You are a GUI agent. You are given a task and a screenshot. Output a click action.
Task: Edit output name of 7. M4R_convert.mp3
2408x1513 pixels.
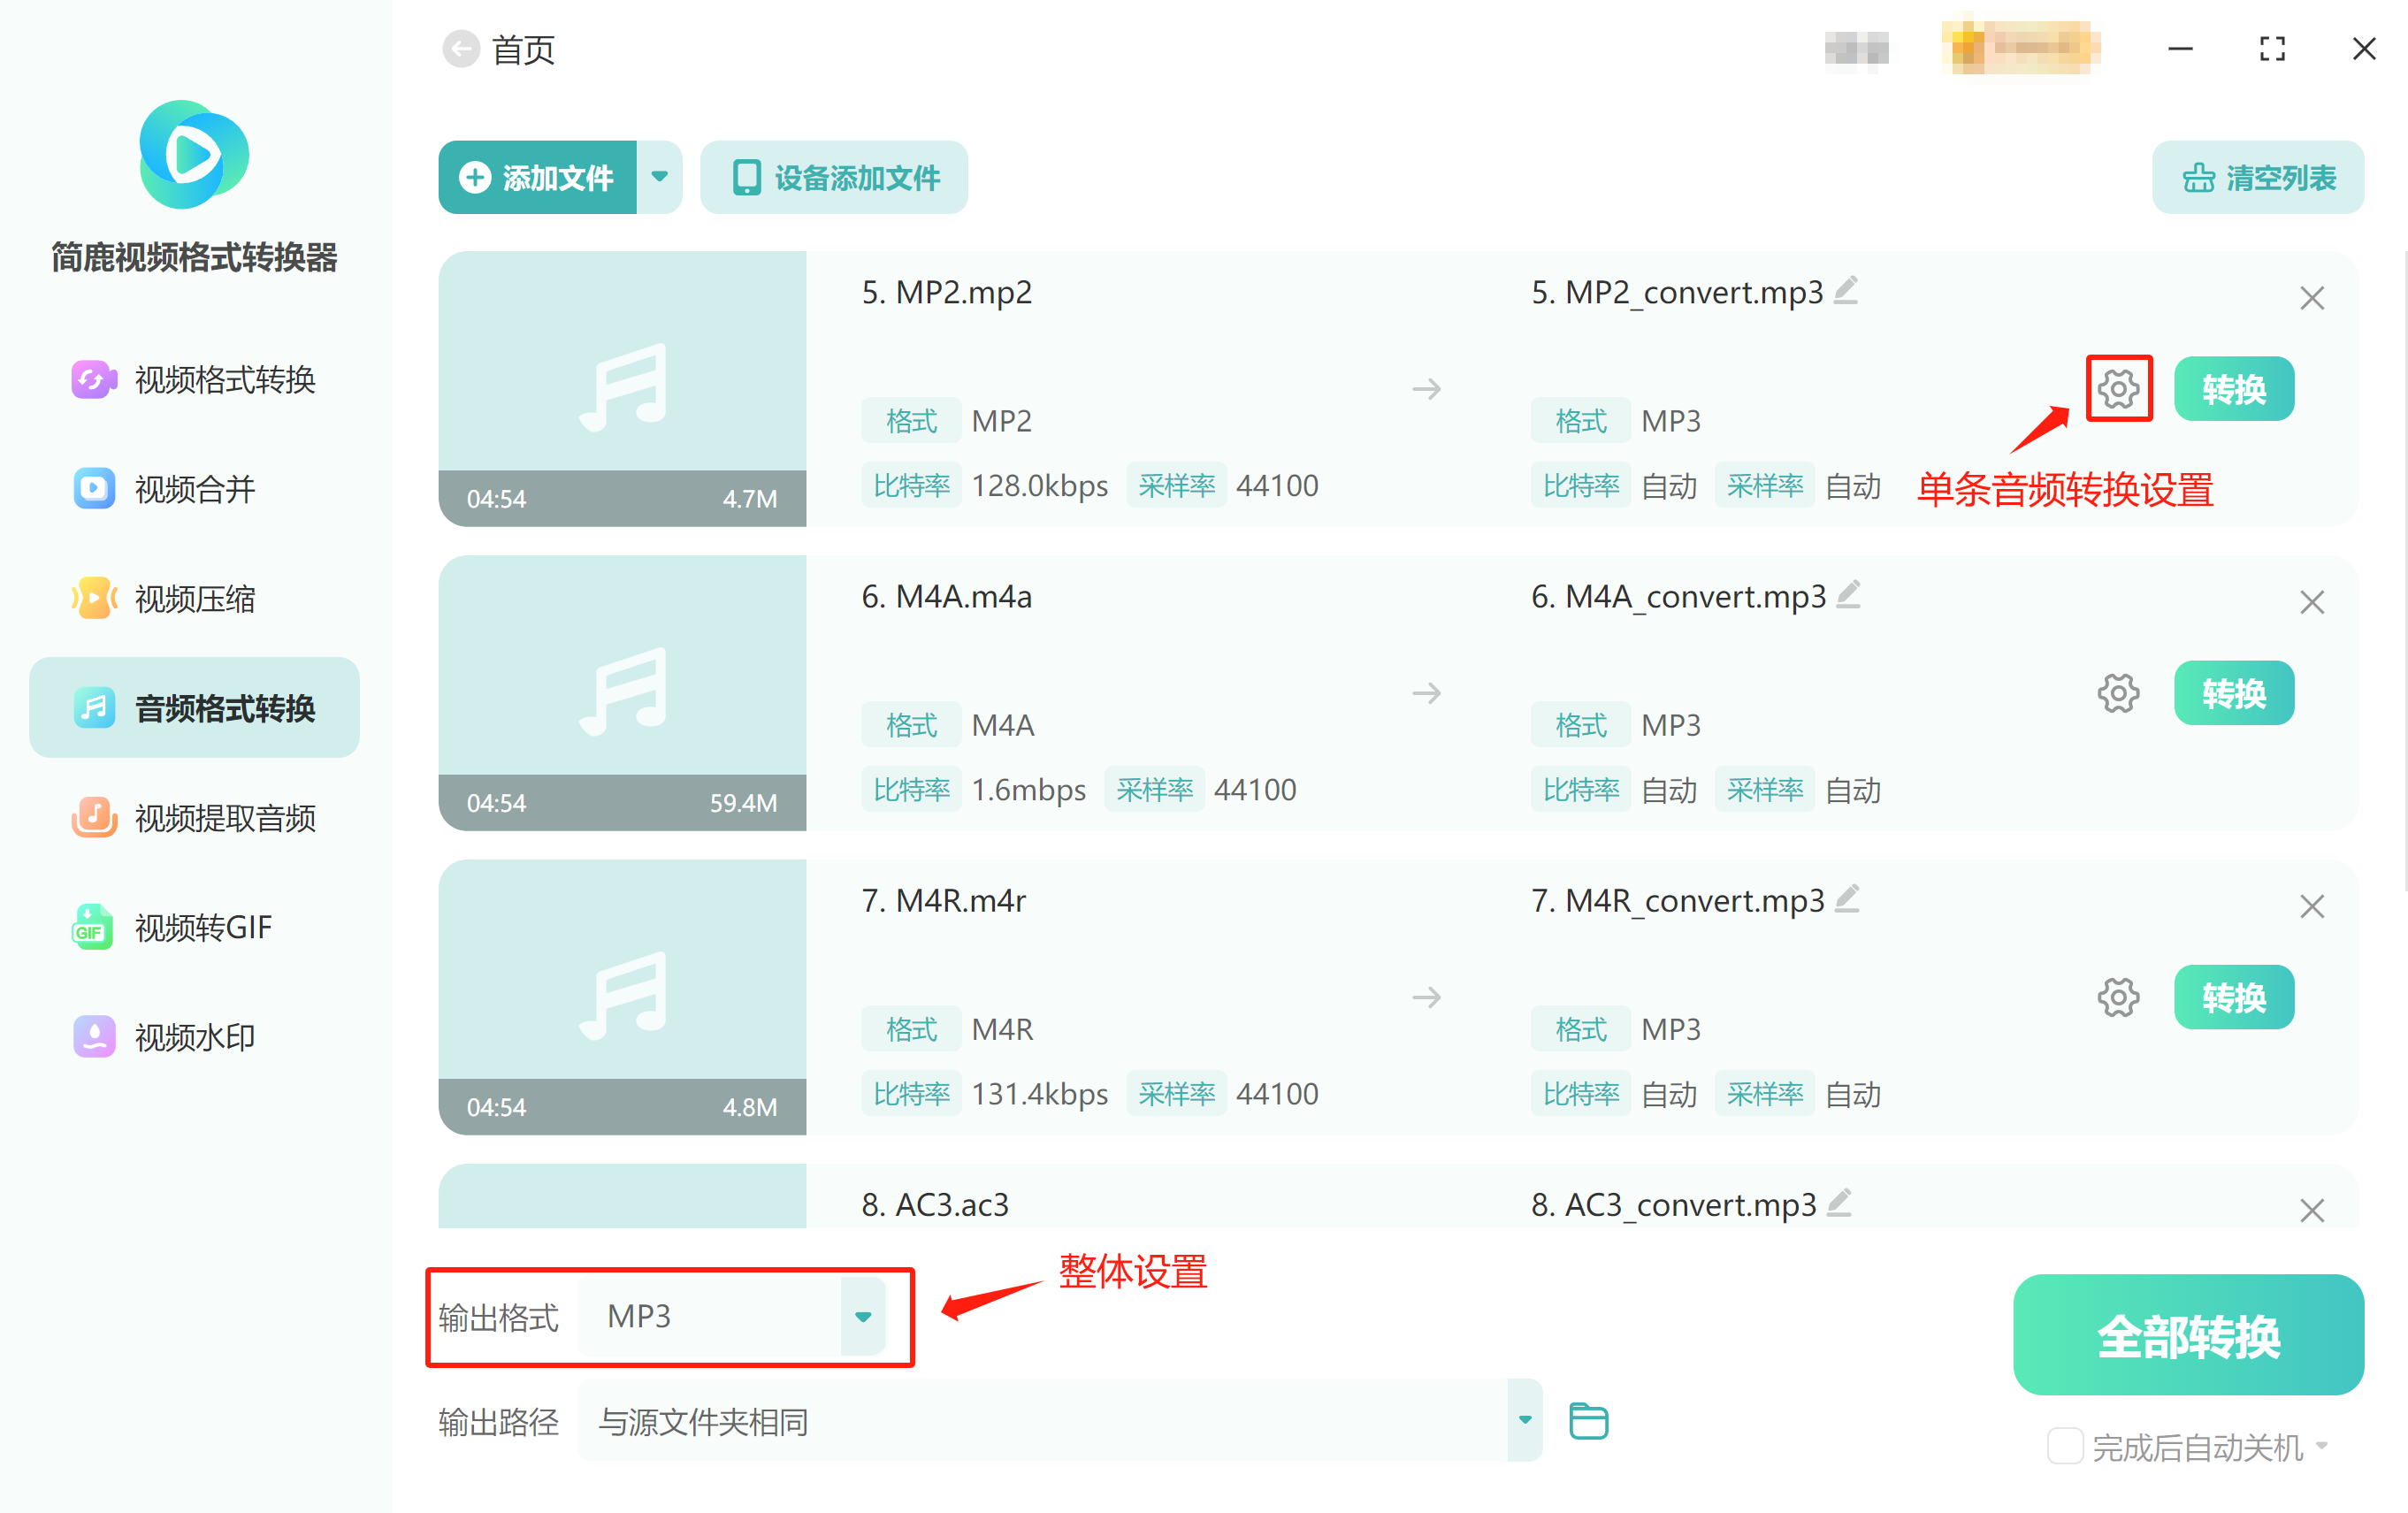tap(1848, 898)
